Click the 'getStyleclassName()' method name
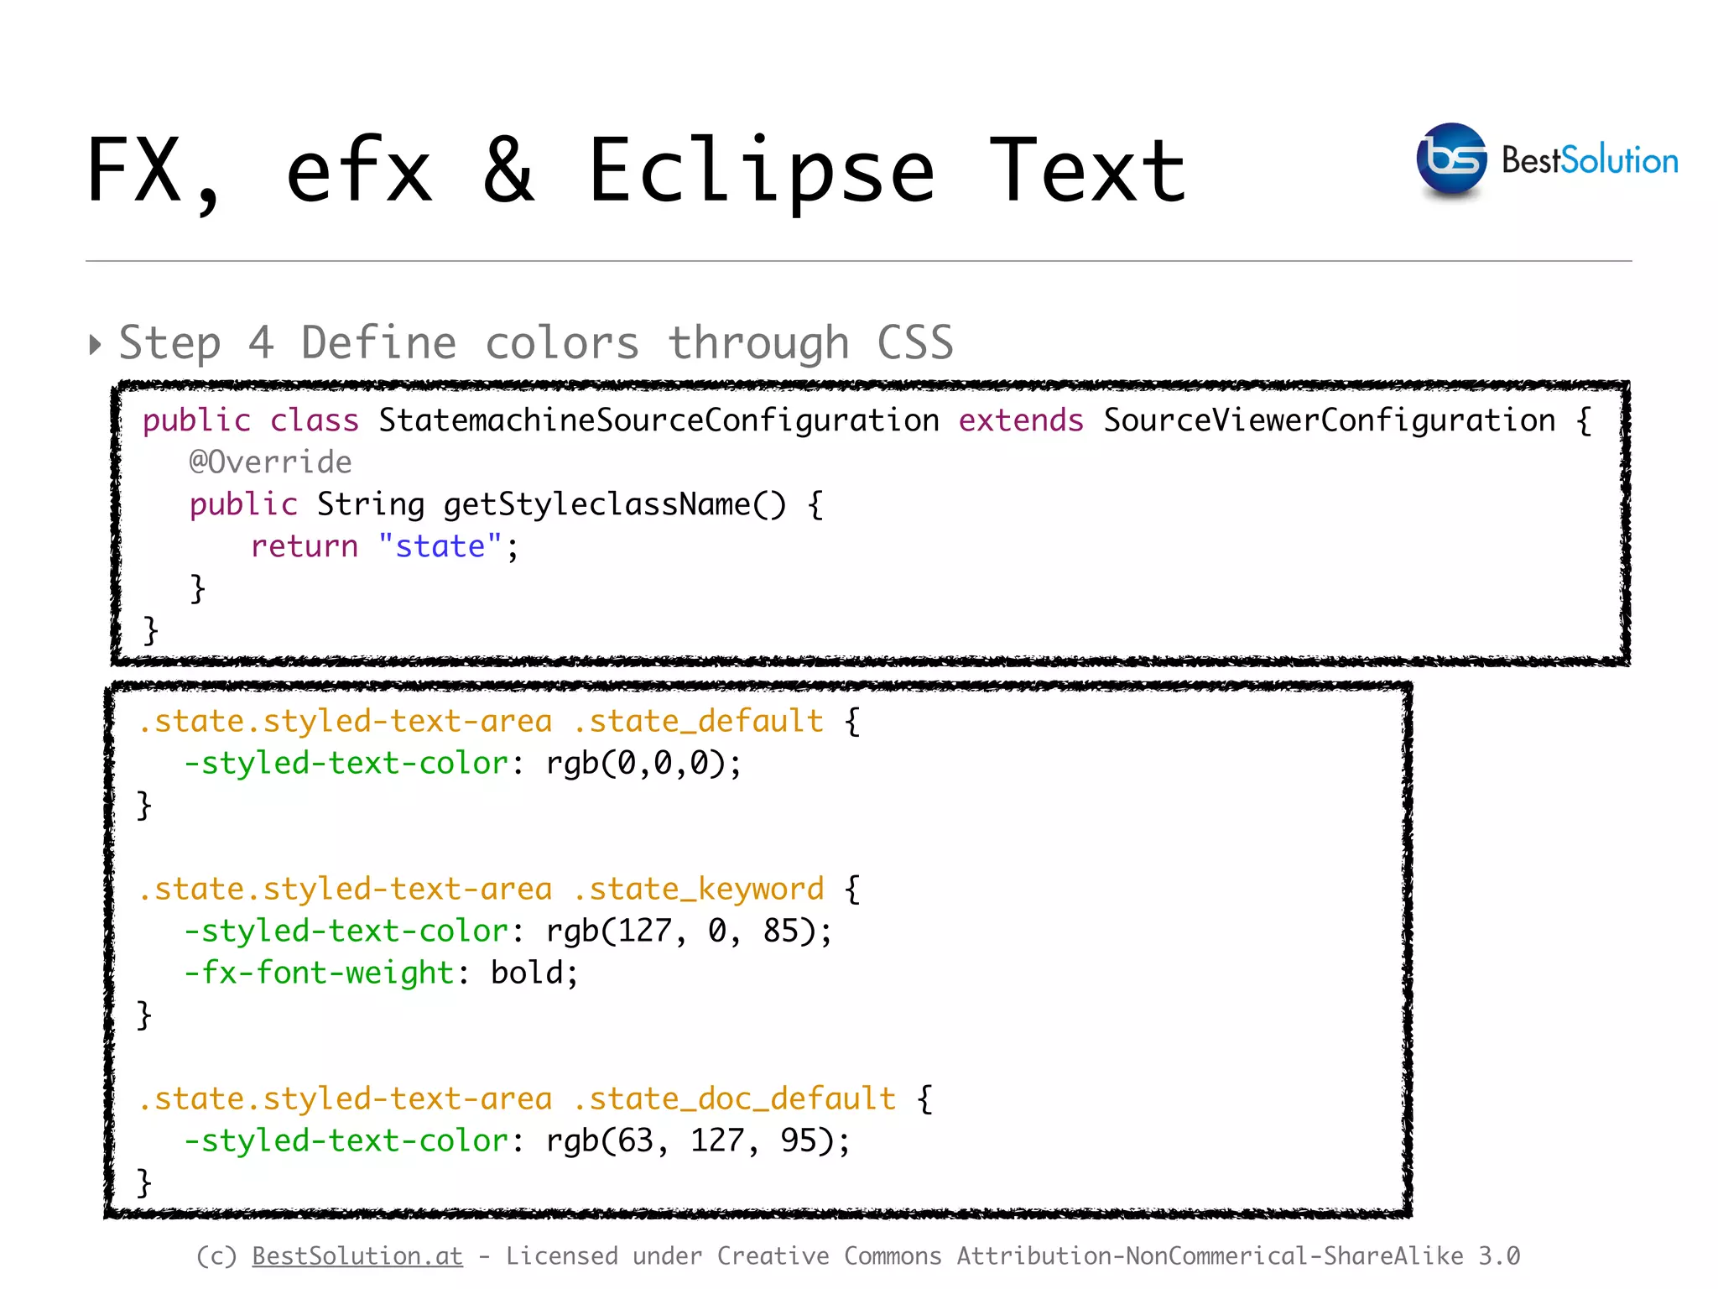This screenshot has height=1289, width=1718. coord(615,504)
